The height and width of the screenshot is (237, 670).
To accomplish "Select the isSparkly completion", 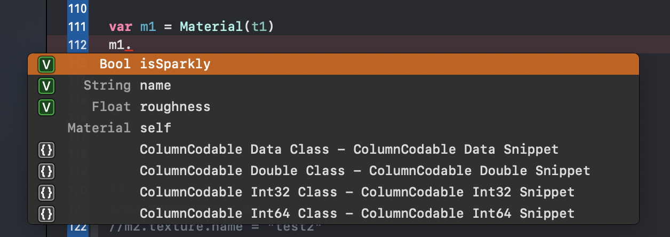I will [x=175, y=65].
